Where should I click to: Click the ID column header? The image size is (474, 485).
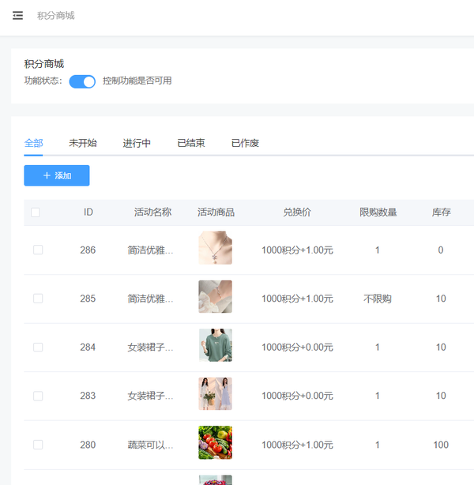tap(88, 212)
